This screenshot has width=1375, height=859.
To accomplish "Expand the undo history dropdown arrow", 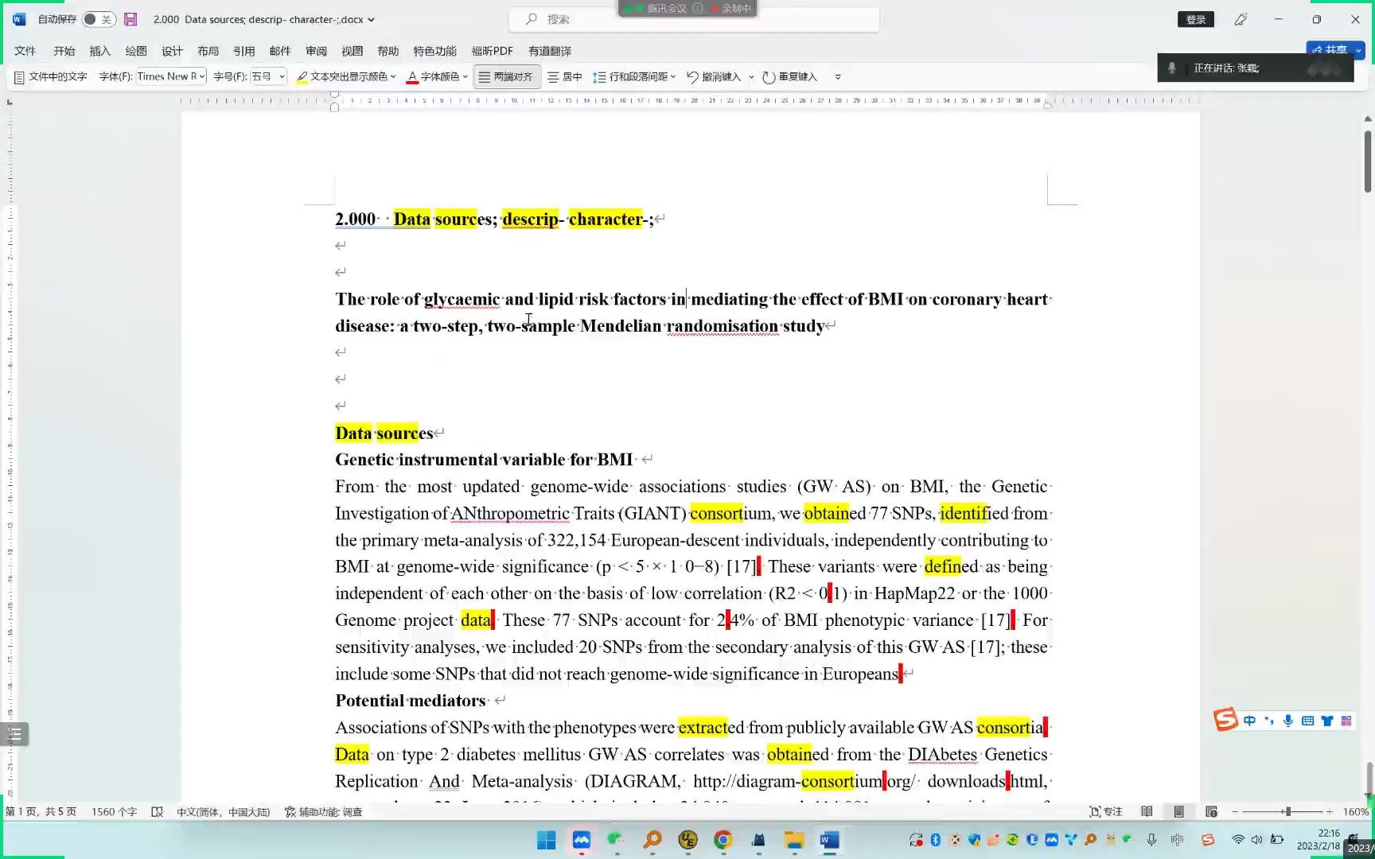I will click(x=751, y=77).
